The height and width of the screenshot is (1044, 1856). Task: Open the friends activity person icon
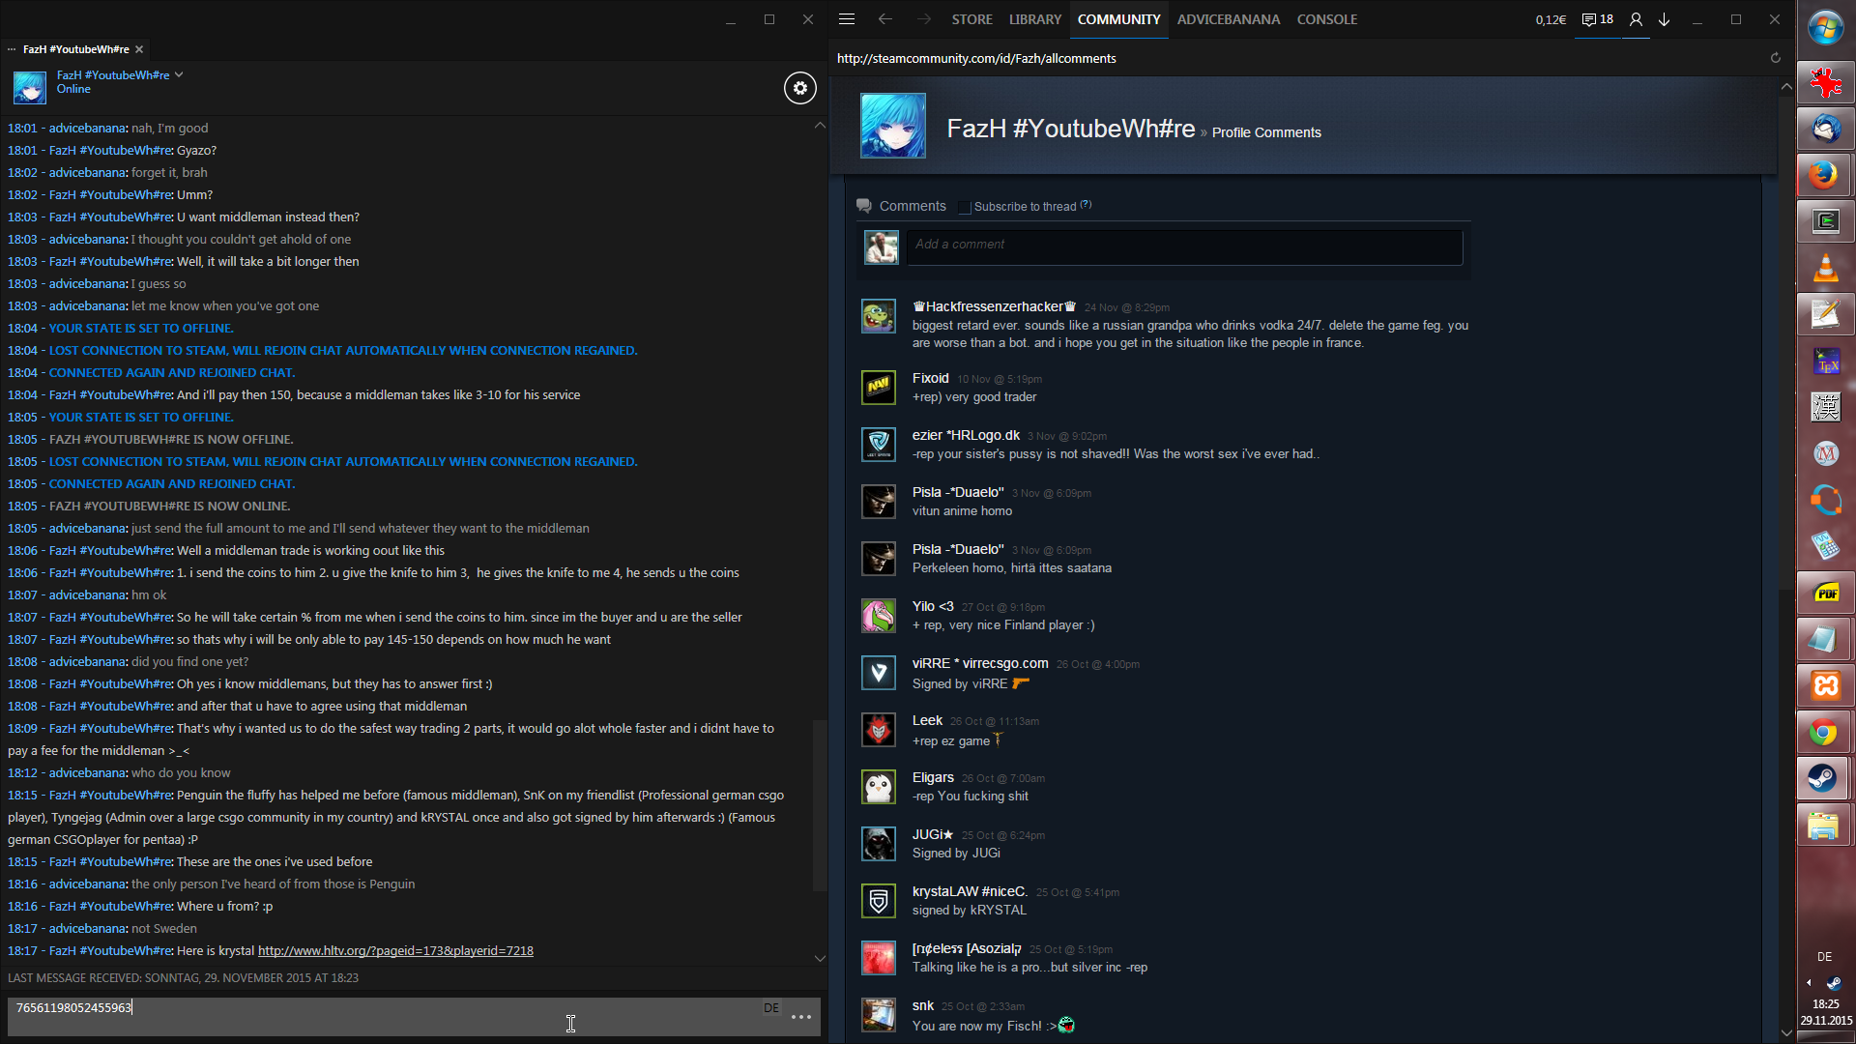[x=1636, y=19]
